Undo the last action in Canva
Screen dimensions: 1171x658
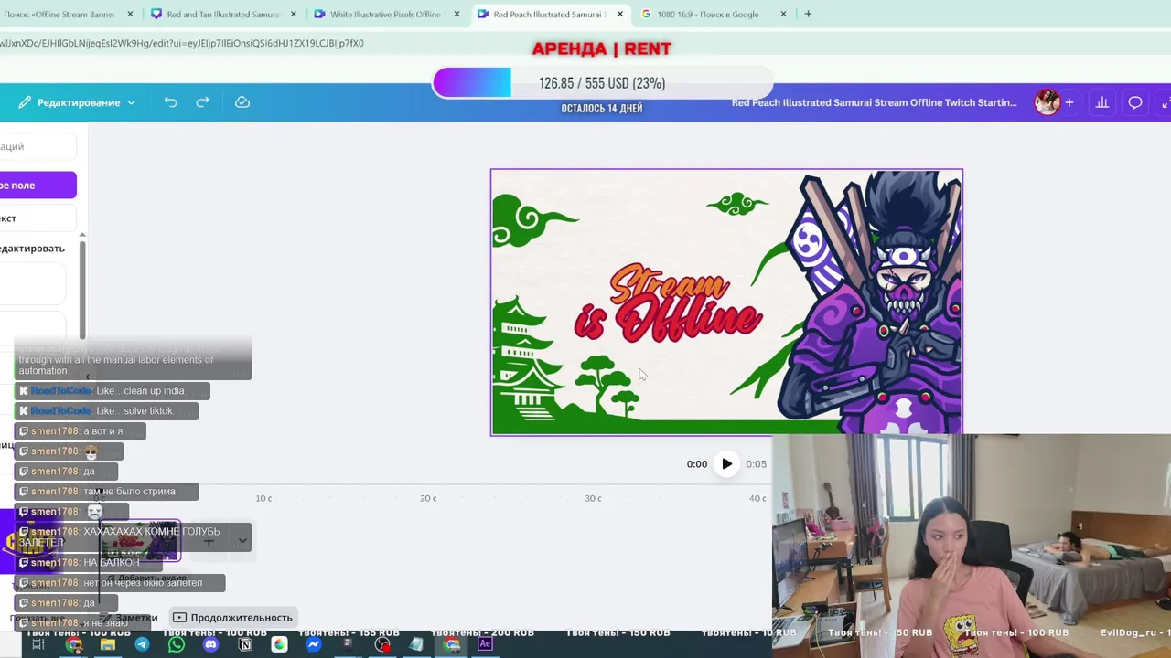[170, 102]
